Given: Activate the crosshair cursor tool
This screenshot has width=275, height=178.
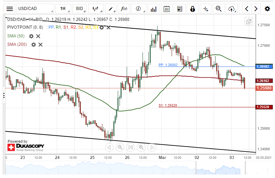Looking at the screenshot, I should click(205, 9).
